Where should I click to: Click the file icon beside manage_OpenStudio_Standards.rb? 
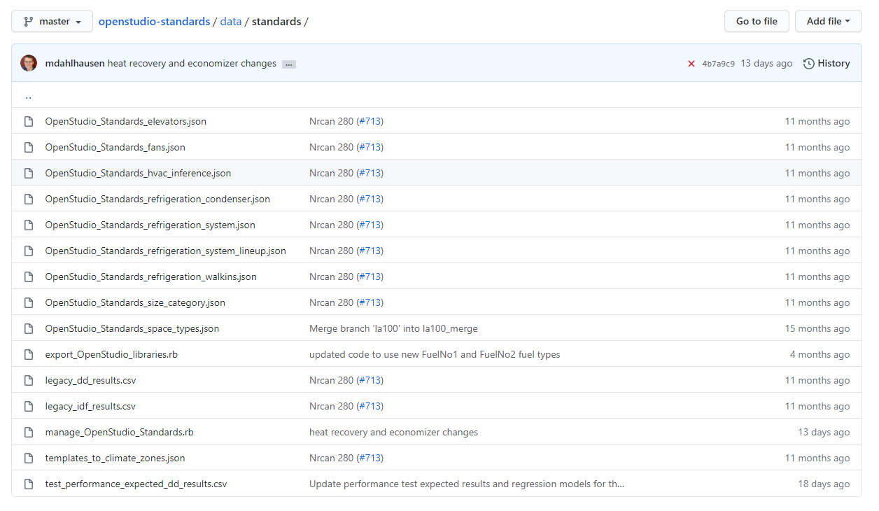tap(28, 432)
